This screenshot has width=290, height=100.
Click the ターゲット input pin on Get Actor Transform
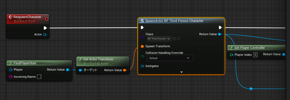80,70
